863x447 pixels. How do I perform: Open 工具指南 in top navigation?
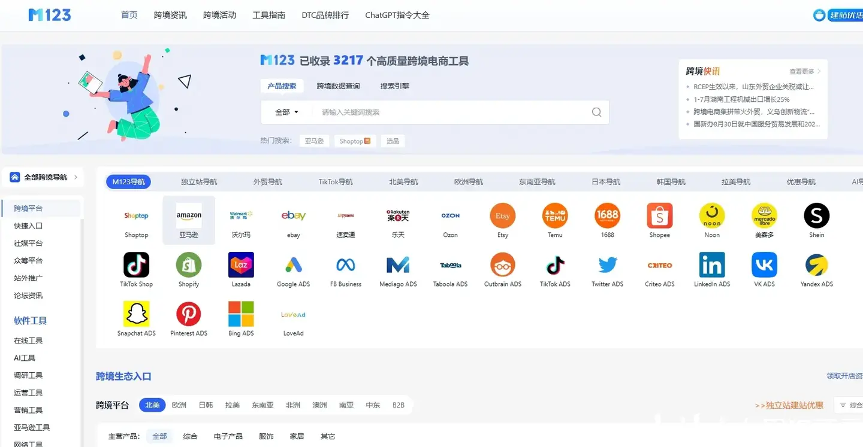268,15
